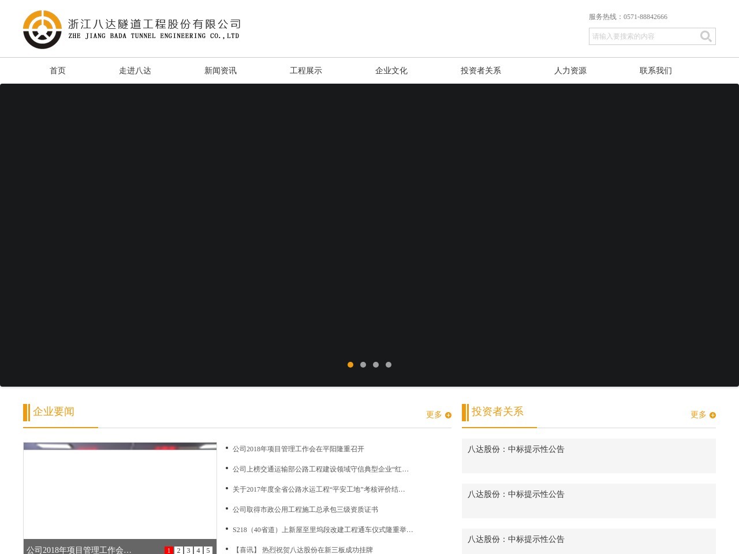Viewport: 739px width, 554px height.
Task: Switch news slideshow to slide 5
Action: 208,551
